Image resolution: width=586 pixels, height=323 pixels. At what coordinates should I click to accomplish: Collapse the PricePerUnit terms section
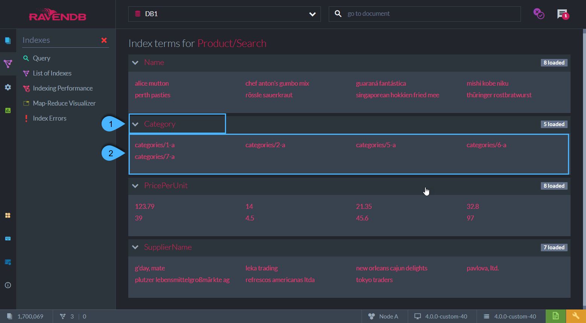[x=135, y=186]
